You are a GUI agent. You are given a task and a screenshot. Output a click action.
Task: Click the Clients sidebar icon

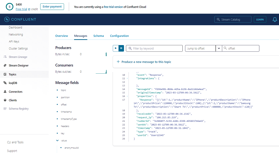click(5, 100)
